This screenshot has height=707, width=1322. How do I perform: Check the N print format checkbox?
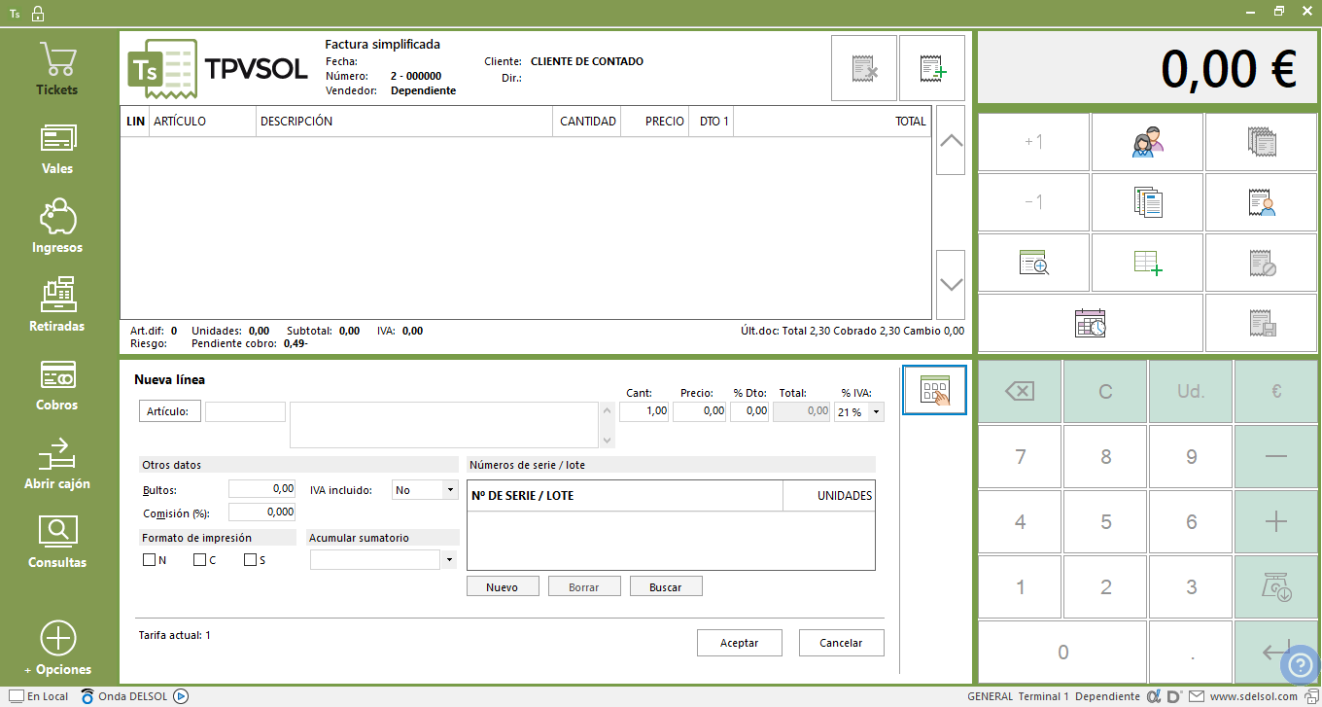tap(149, 560)
